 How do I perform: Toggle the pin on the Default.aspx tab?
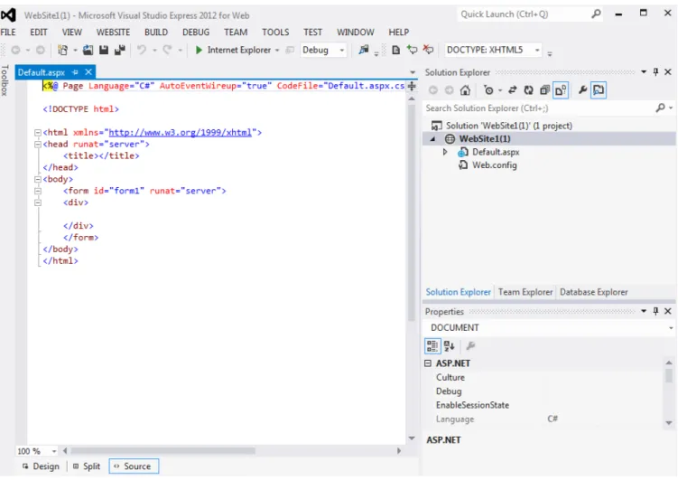click(x=75, y=72)
